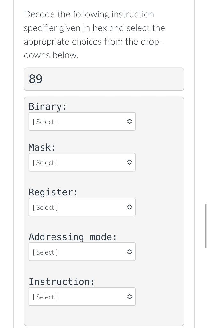This screenshot has height=328, width=208.
Task: Click the page scrollbar on the right
Action: (x=206, y=224)
